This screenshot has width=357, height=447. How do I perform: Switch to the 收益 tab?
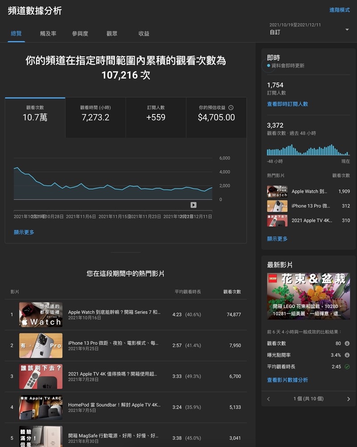[144, 33]
